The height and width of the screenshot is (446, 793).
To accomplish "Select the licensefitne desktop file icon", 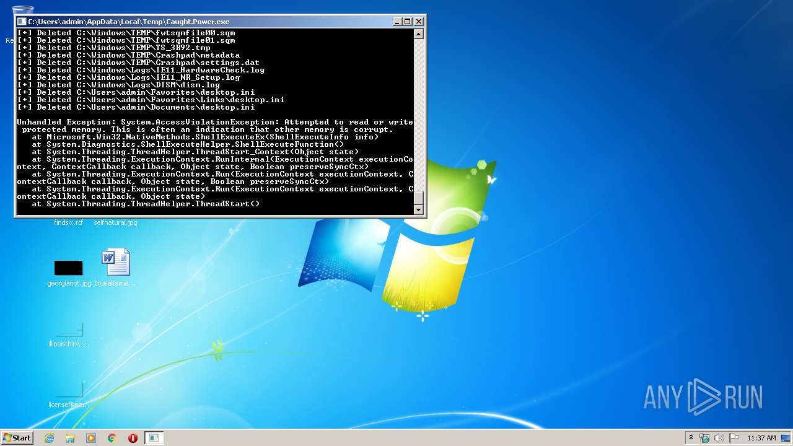I will [x=69, y=395].
